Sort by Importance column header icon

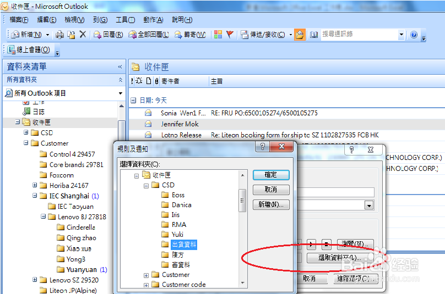(x=132, y=81)
